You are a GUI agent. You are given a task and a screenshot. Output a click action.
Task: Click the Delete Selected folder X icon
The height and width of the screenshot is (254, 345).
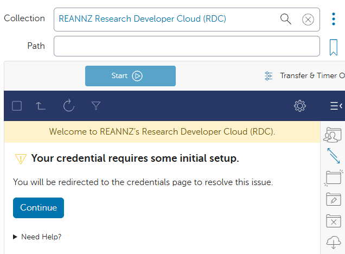click(x=334, y=221)
